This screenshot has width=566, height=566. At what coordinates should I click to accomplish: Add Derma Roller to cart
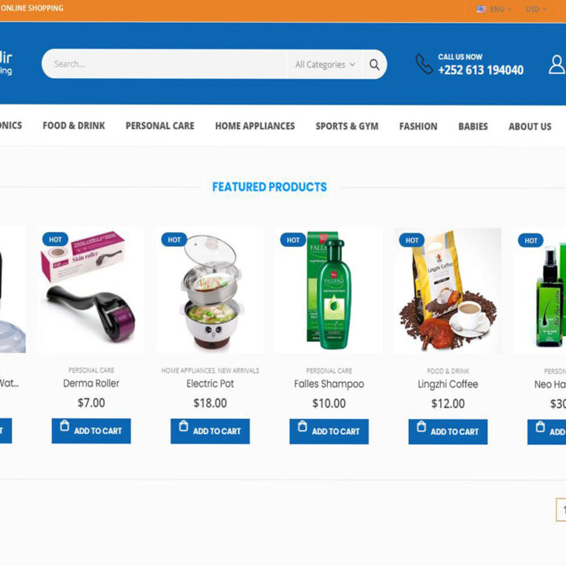[x=91, y=431]
